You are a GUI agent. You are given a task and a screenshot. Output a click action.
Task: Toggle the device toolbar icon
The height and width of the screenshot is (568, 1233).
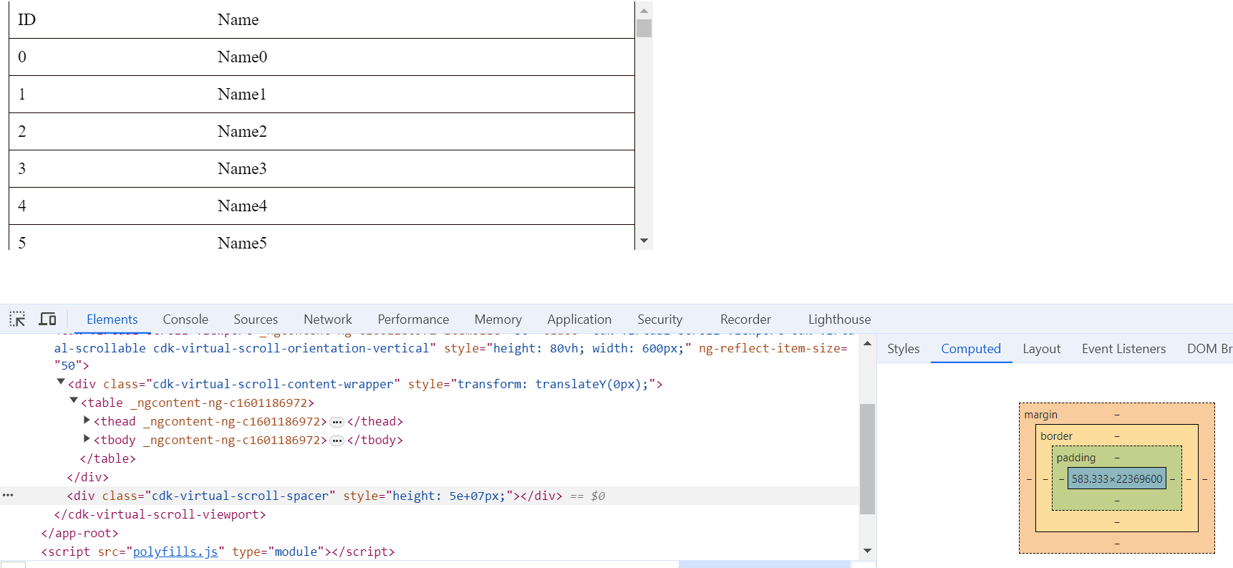[x=47, y=319]
